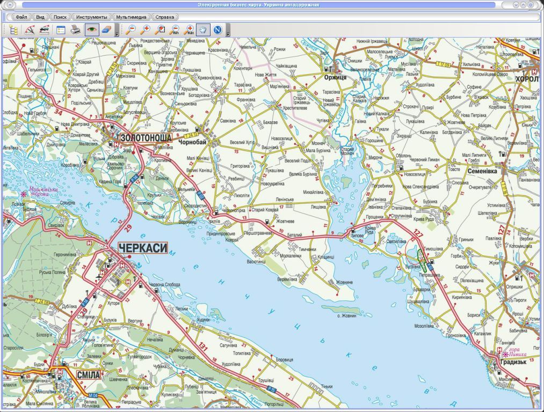Image resolution: width=544 pixels, height=412 pixels.
Task: Click the printer icon to print map
Action: click(x=76, y=30)
